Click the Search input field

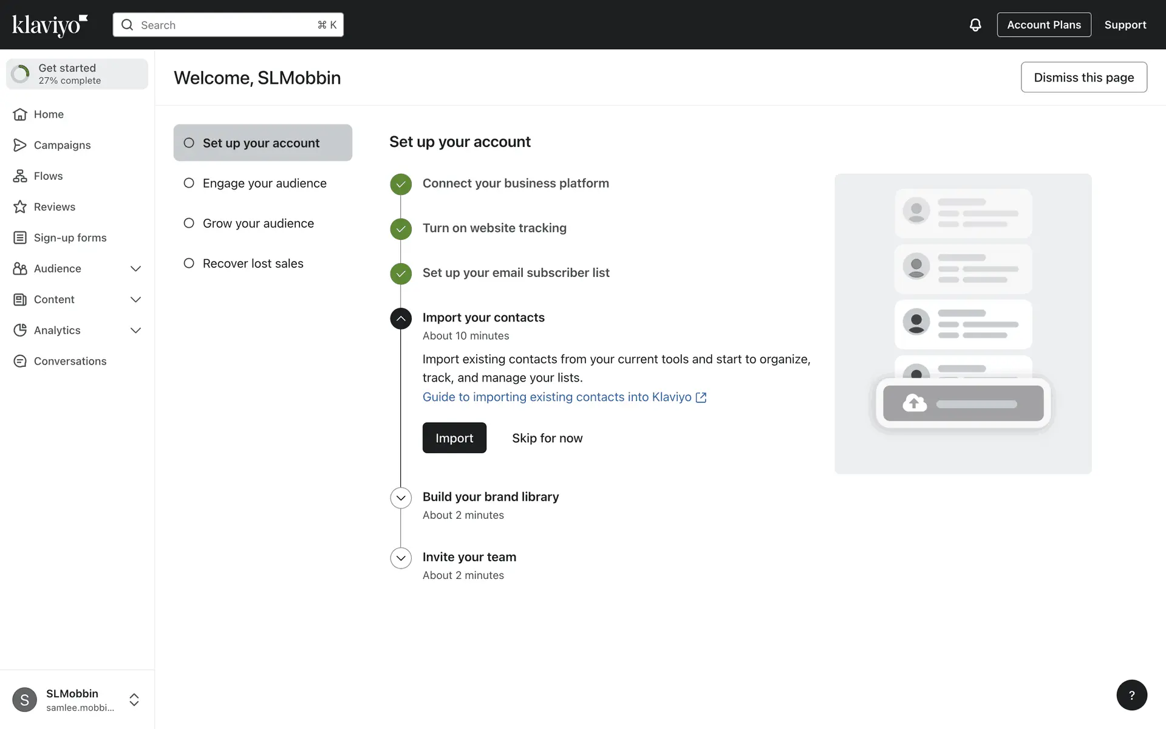tap(228, 25)
